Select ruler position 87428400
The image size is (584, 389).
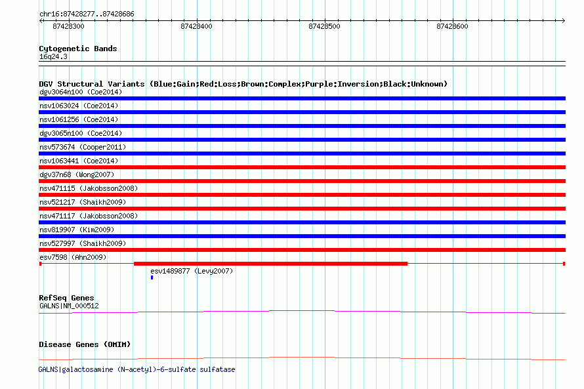[196, 26]
